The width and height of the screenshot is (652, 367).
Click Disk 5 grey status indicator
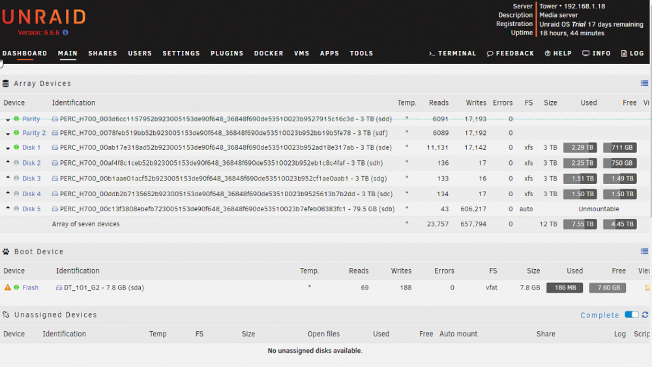[16, 209]
